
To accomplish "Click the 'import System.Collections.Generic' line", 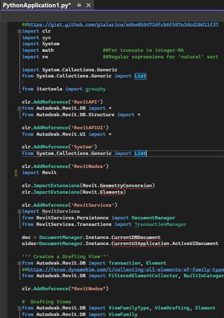I will coord(69,70).
